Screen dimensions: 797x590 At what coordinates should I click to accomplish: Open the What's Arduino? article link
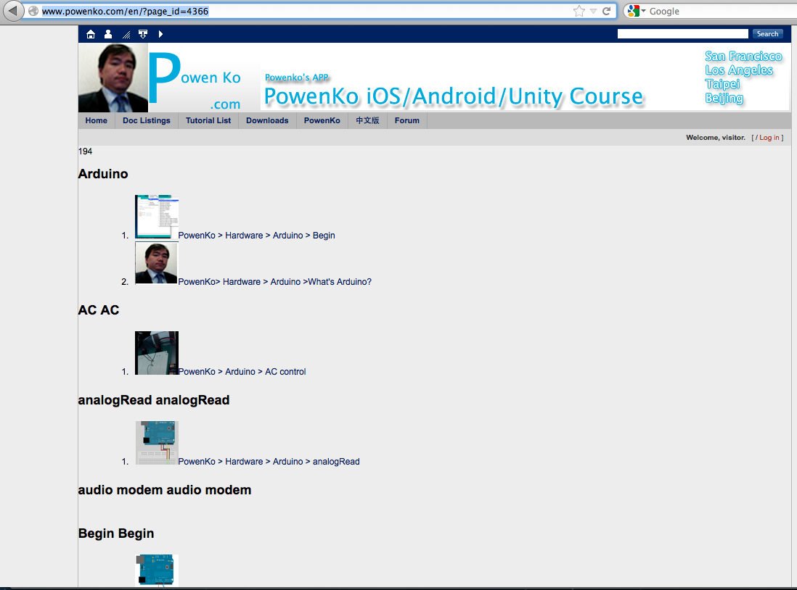[x=275, y=281]
